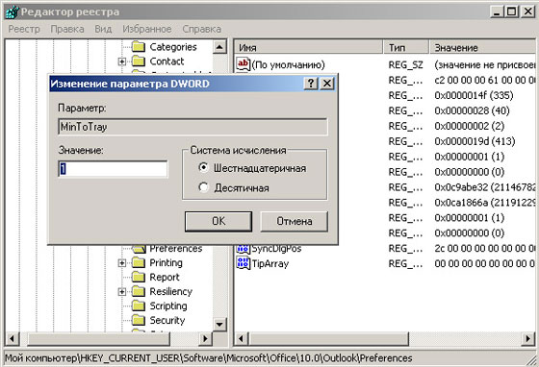
Task: Click the value 0x00000028 (40)
Action: pyautogui.click(x=472, y=110)
